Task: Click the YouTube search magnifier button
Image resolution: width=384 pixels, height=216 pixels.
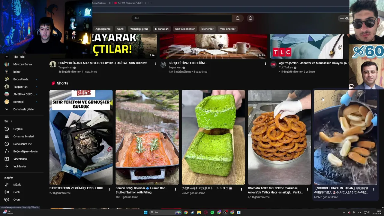Action: click(x=238, y=18)
